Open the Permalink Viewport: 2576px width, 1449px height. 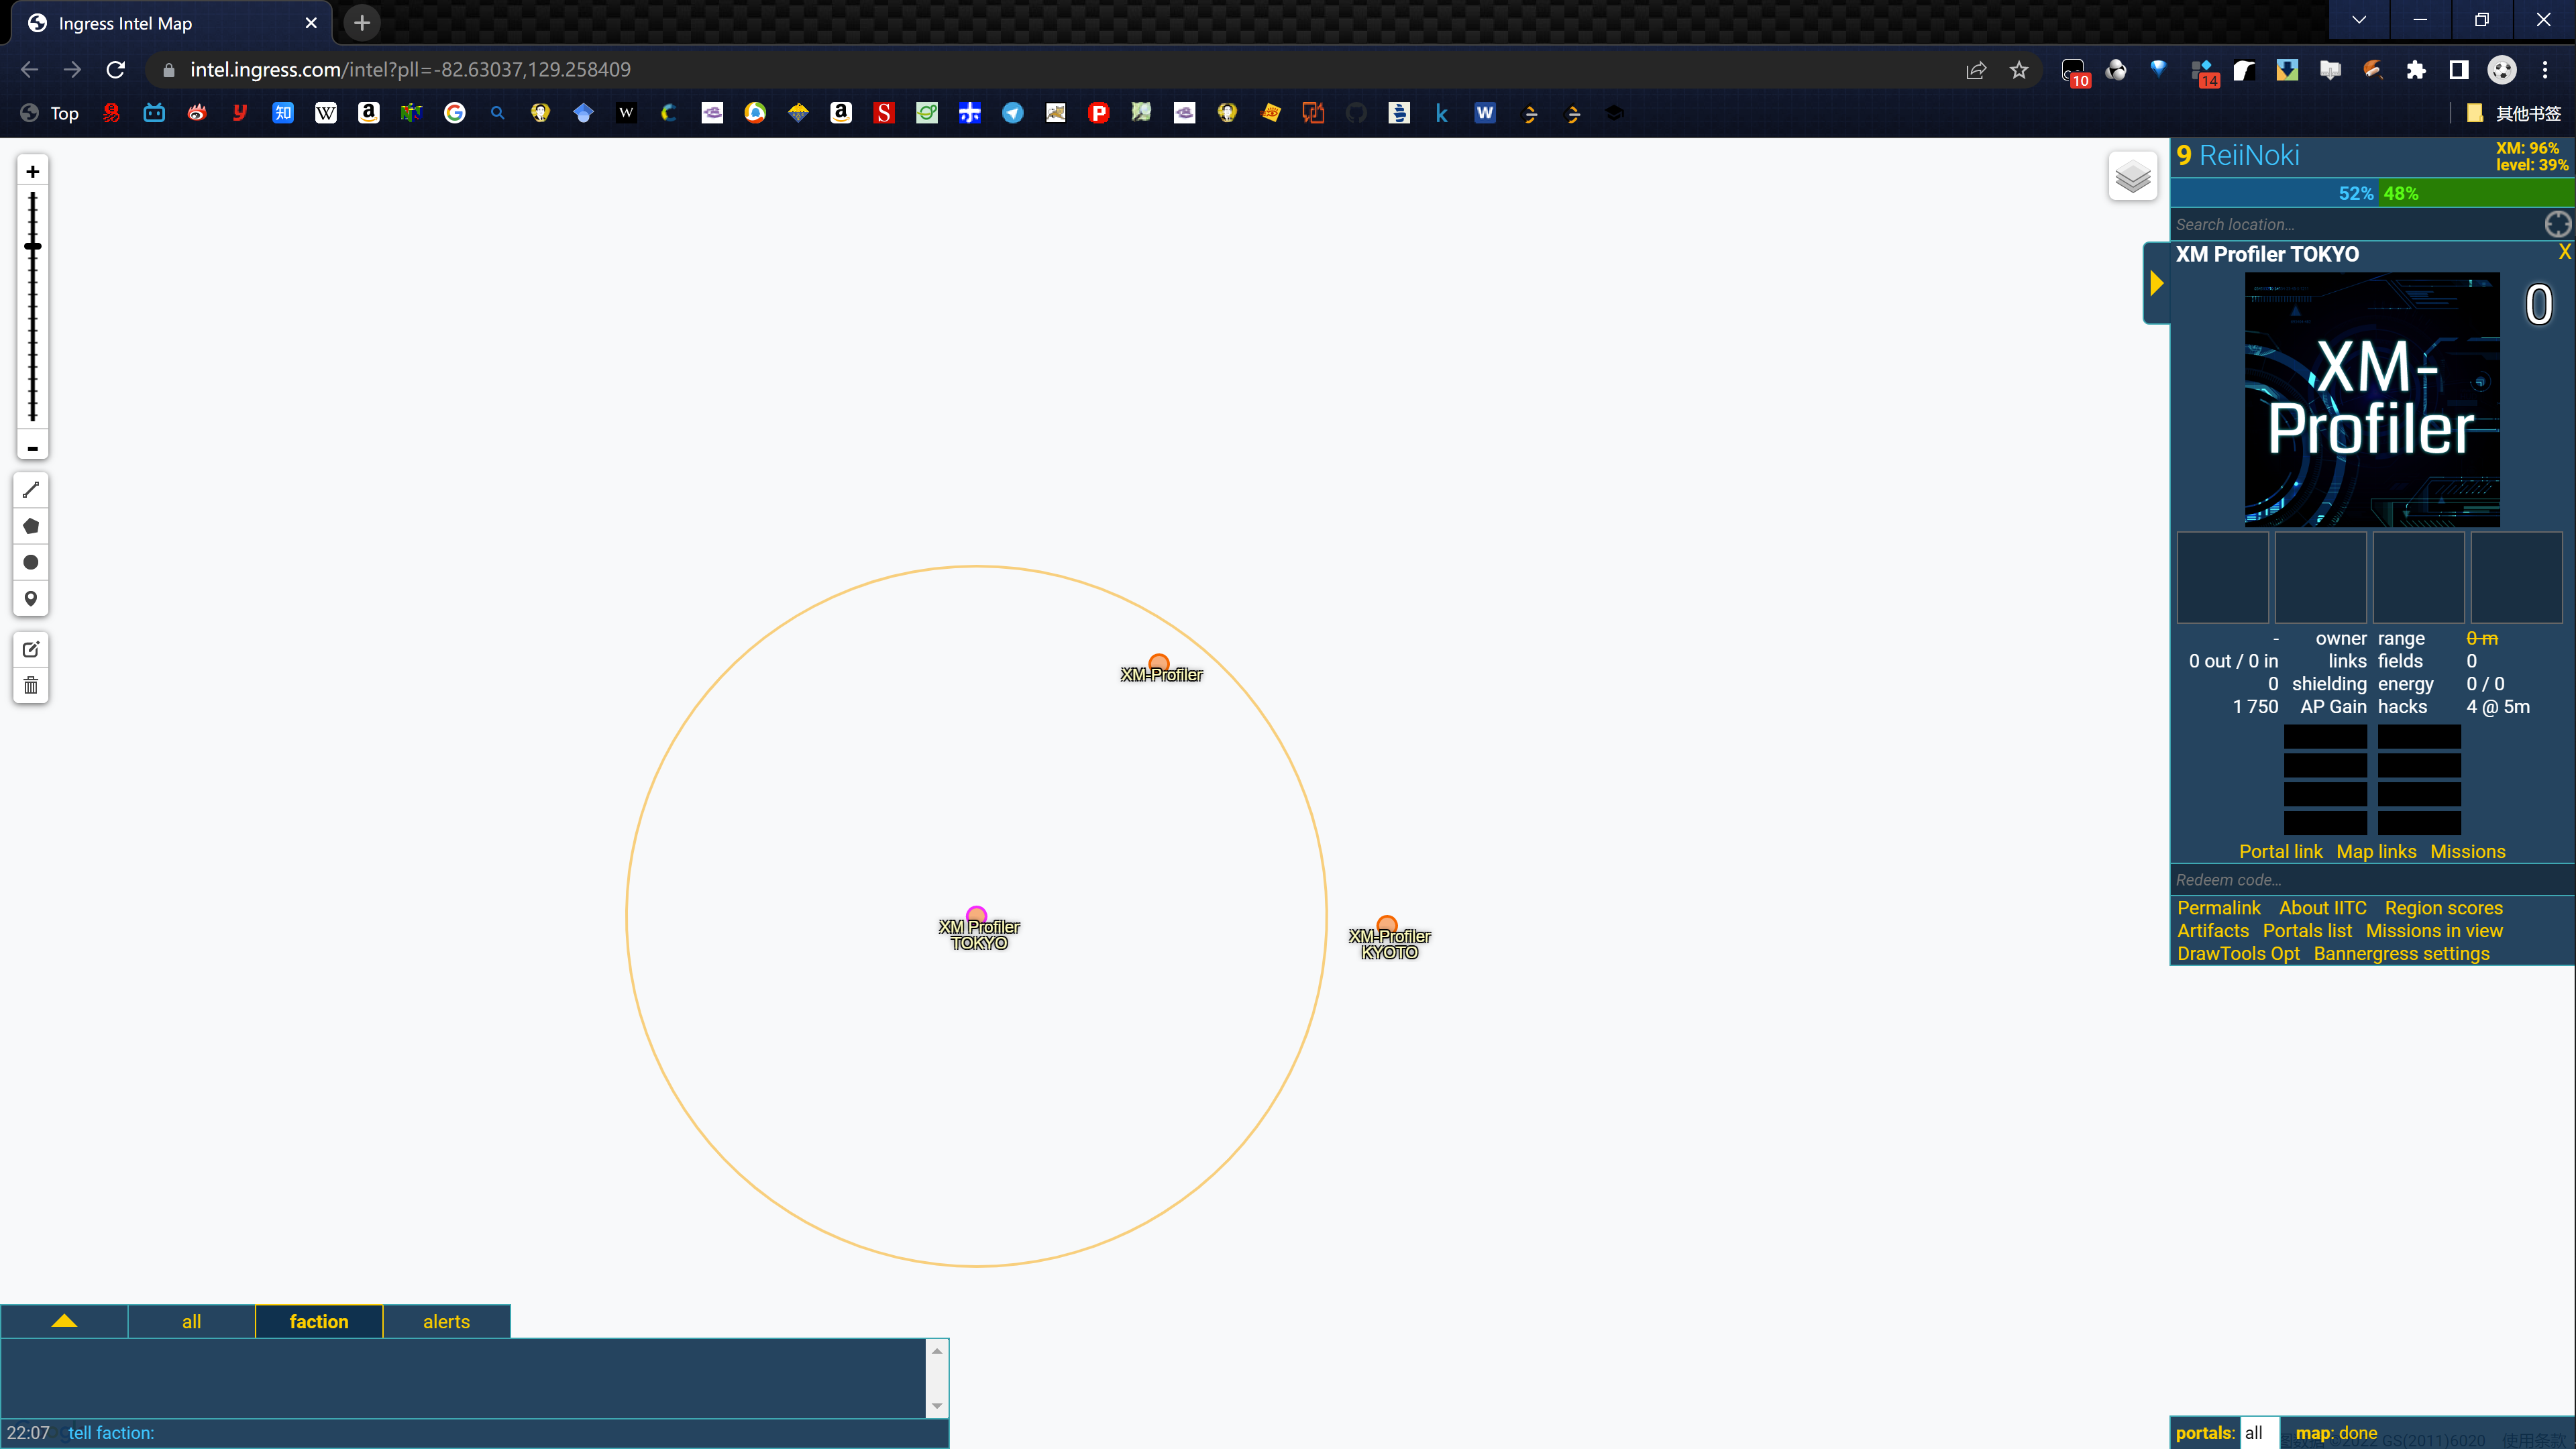point(2218,908)
